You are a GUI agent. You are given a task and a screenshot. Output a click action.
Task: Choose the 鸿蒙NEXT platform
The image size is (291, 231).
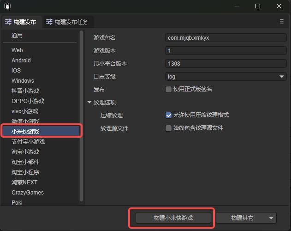(24, 182)
